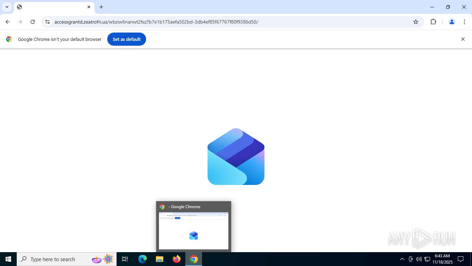The width and height of the screenshot is (472, 266).
Task: Open the Windows Start menu
Action: (x=8, y=259)
